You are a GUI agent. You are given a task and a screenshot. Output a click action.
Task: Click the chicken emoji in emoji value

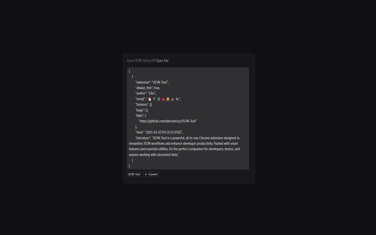coord(150,99)
